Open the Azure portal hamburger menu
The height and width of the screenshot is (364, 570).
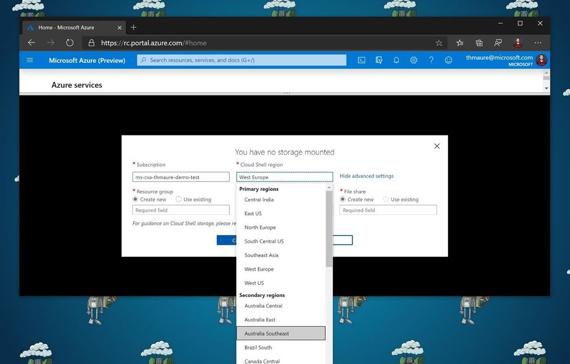coord(30,60)
